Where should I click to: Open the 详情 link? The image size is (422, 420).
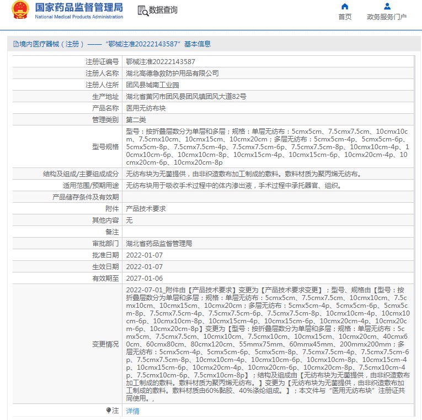point(133,411)
